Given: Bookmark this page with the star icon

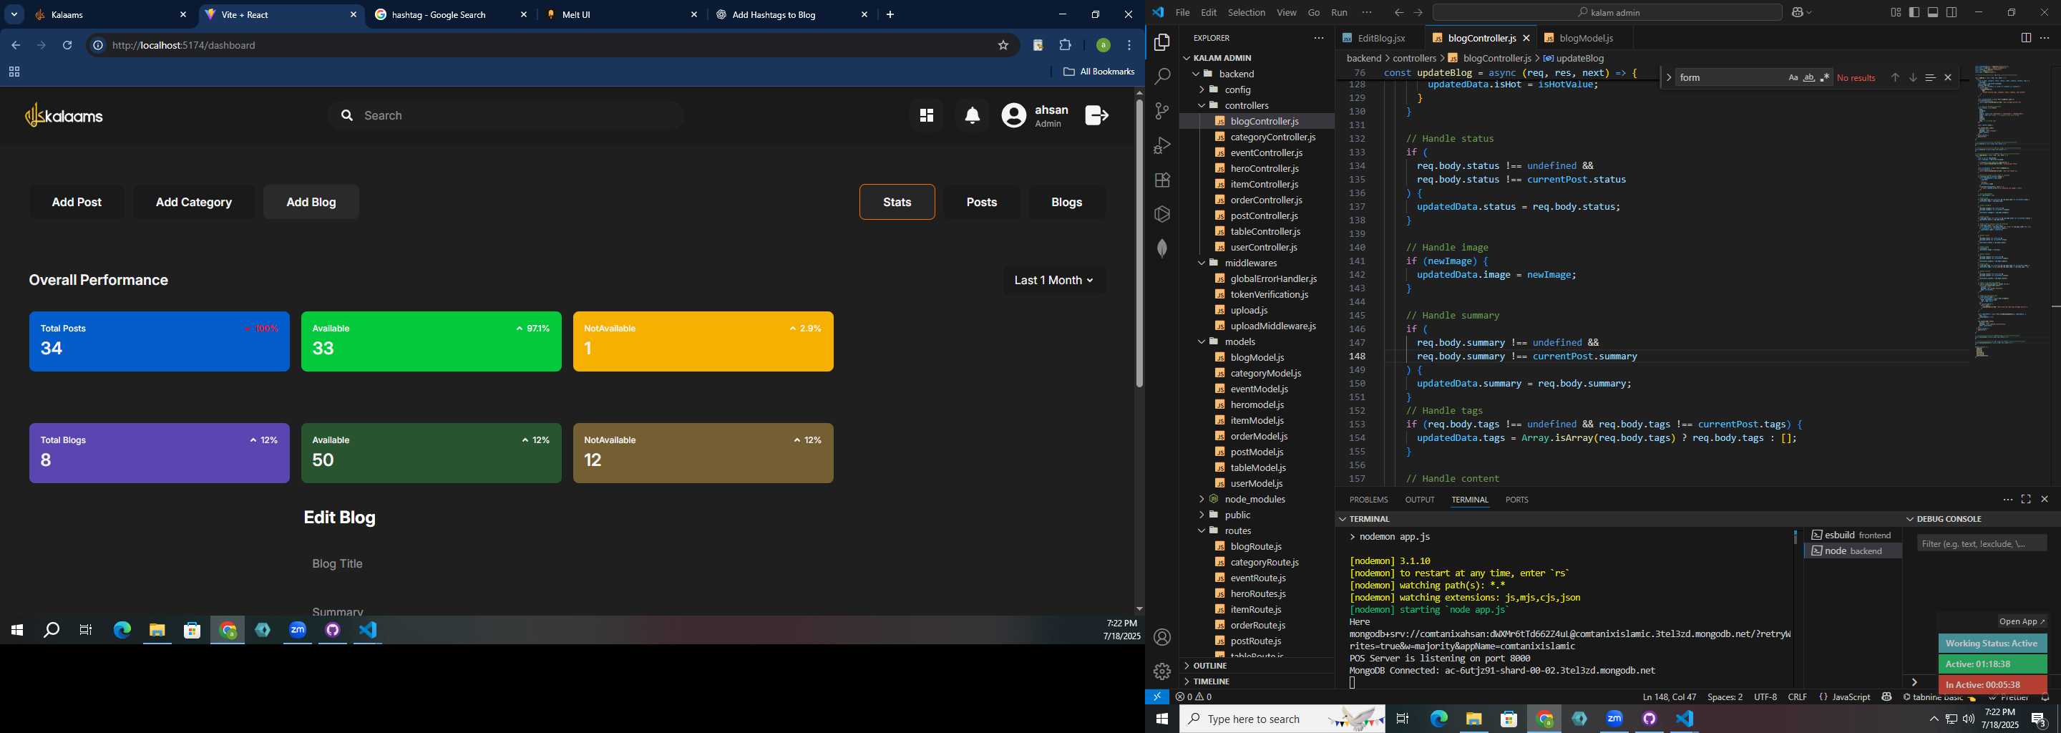Looking at the screenshot, I should click(1003, 46).
